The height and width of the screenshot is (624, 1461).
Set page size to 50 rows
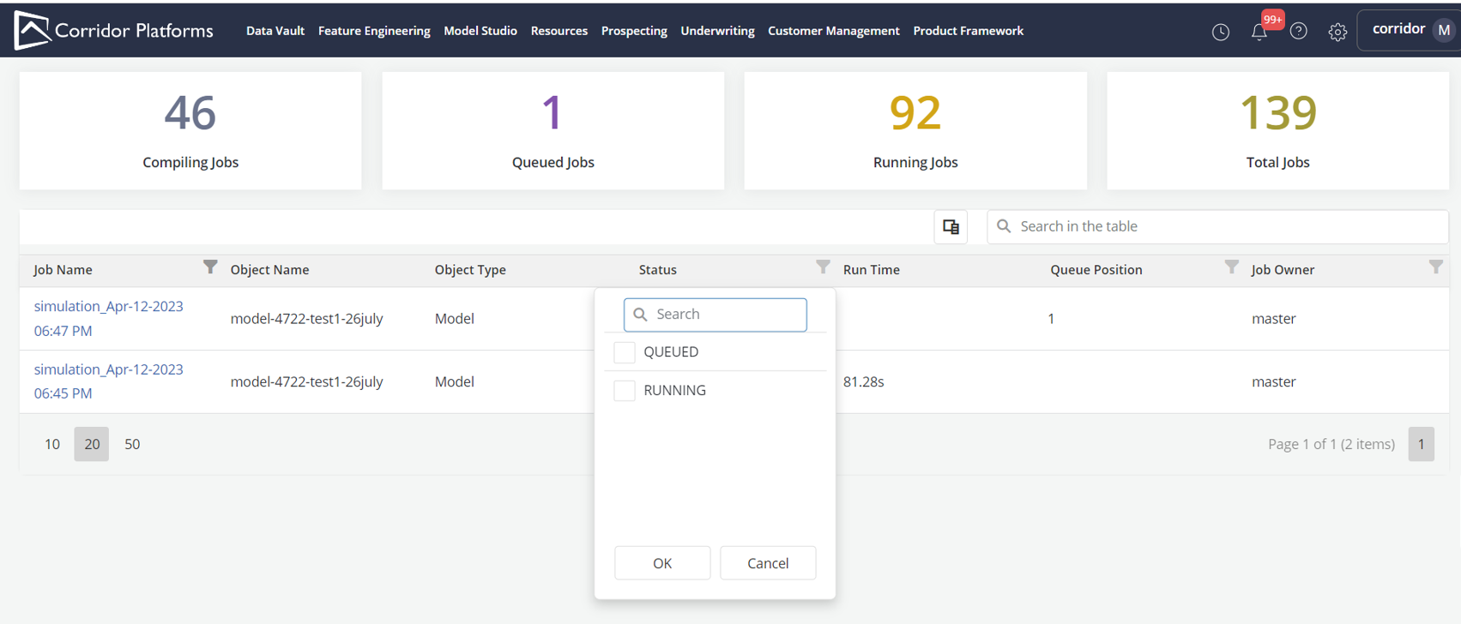[132, 444]
